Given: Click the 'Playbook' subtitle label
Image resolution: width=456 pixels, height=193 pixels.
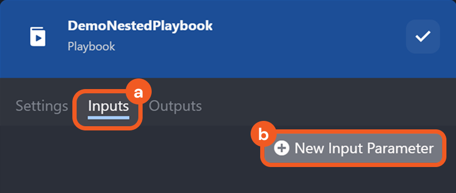Looking at the screenshot, I should [91, 46].
